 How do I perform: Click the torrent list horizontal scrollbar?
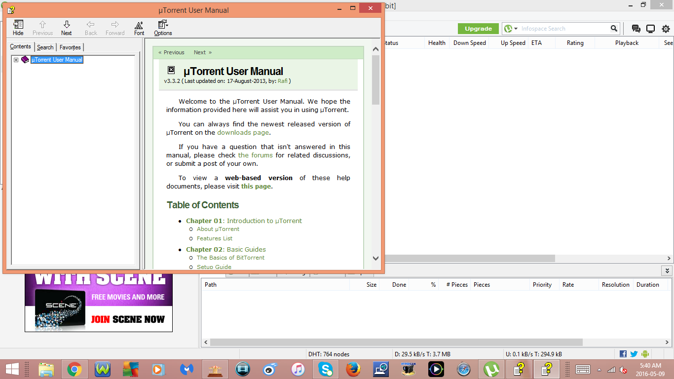[470, 258]
